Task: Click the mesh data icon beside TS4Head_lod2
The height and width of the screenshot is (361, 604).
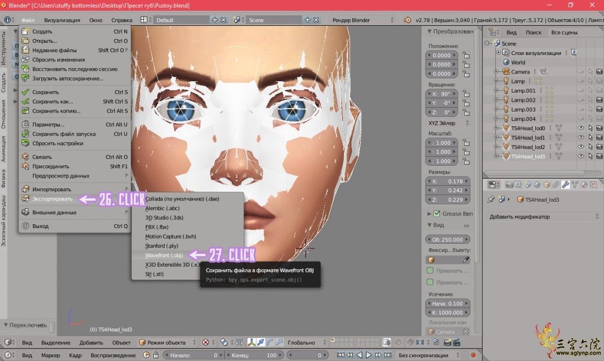Action: click(558, 147)
